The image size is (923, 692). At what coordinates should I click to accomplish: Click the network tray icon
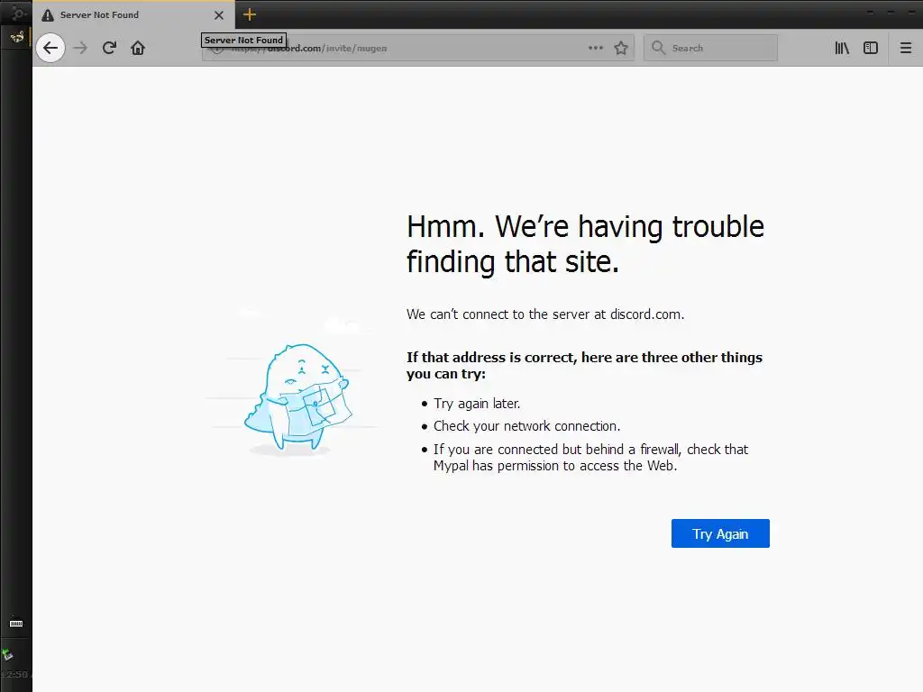point(7,655)
